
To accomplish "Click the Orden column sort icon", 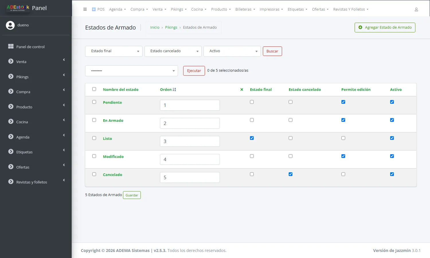I will click(174, 89).
